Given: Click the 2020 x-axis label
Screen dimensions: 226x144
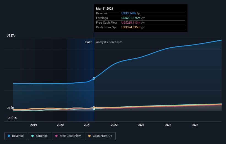Looking at the screenshot, I should click(60, 125).
